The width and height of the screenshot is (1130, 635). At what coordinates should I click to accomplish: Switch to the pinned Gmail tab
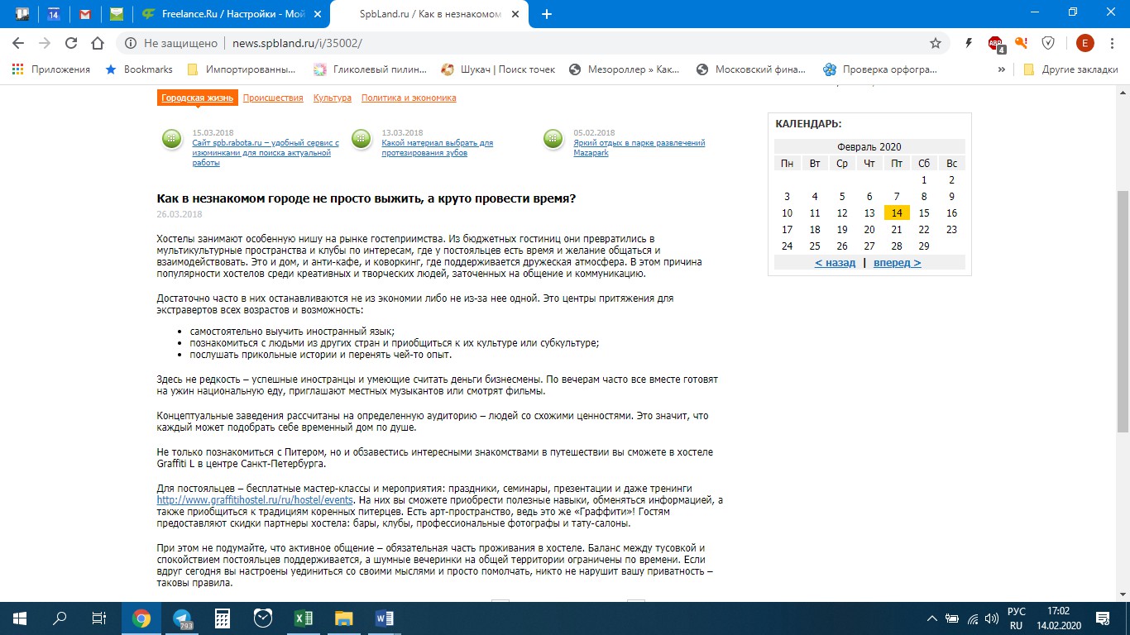point(84,14)
